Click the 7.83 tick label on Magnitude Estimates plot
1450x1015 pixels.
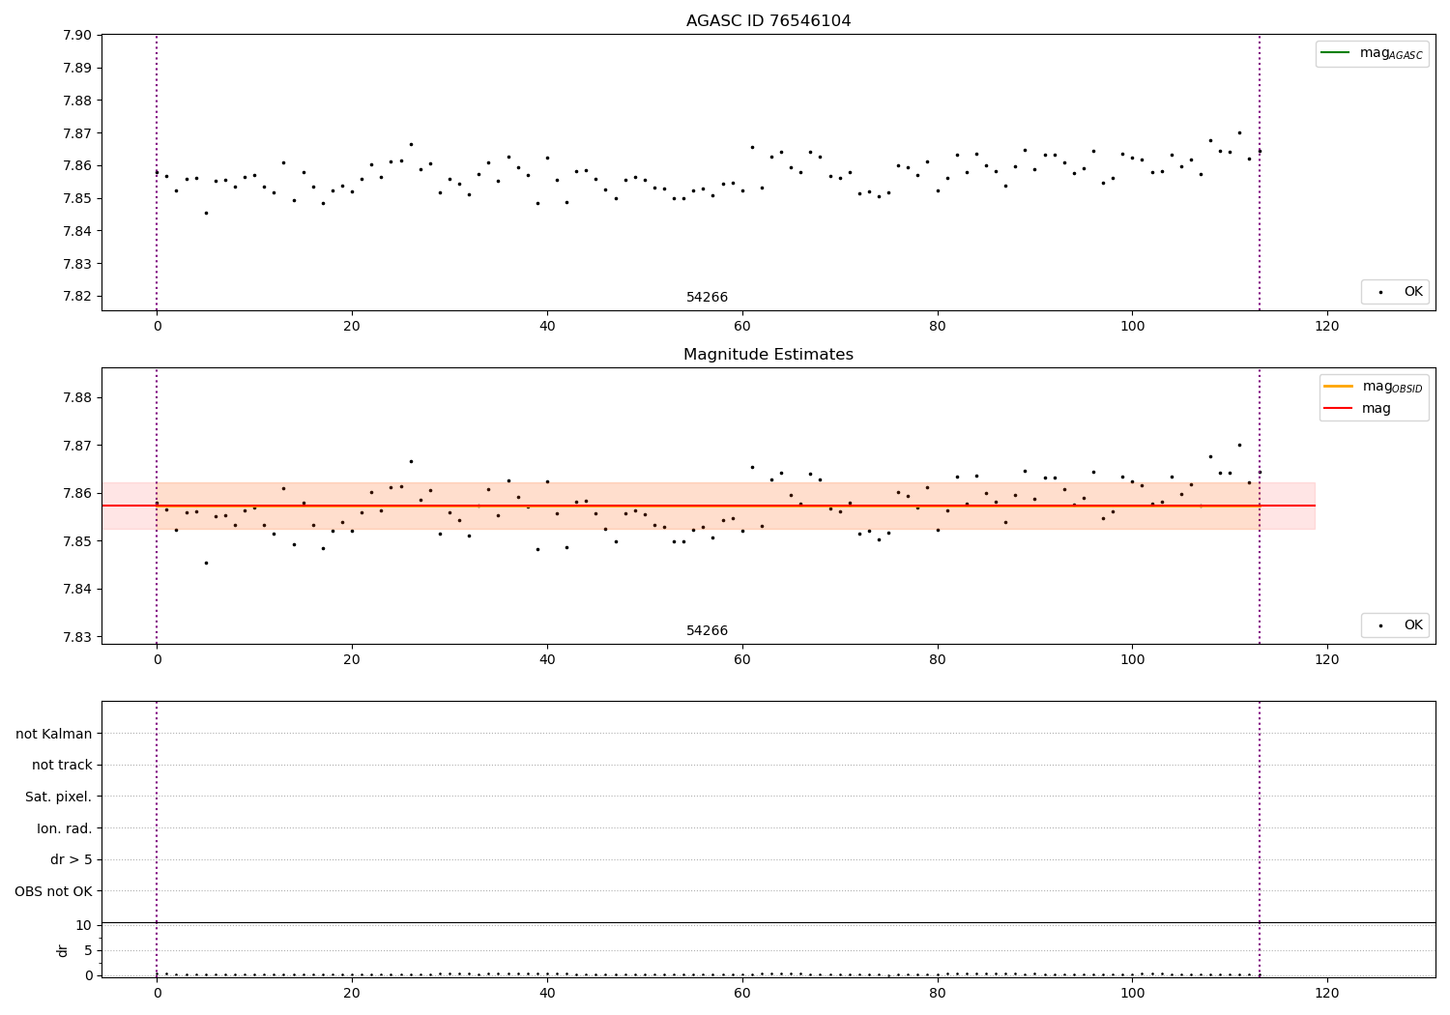pos(77,637)
